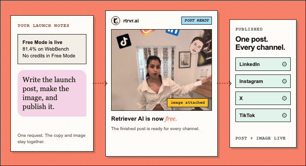Click the 'No credits in Free Mode' line
This screenshot has width=306, height=166.
click(49, 56)
